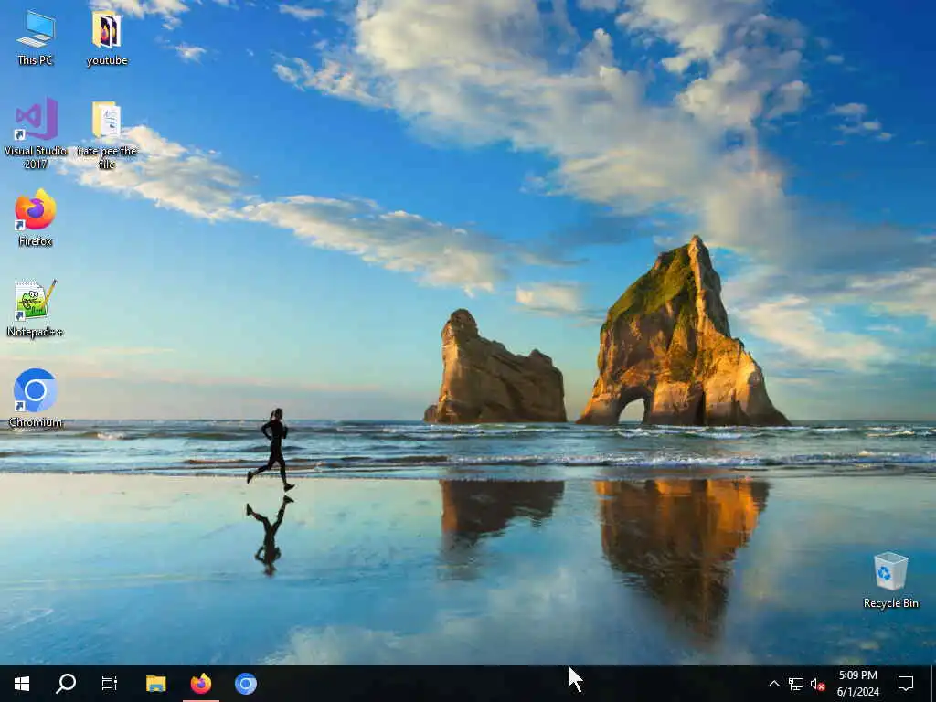Open the clock and date flyout
The width and height of the screenshot is (936, 702).
click(857, 684)
